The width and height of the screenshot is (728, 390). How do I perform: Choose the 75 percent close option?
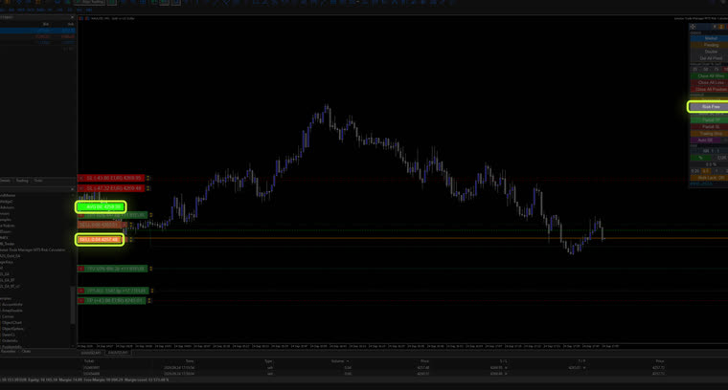[x=717, y=69]
